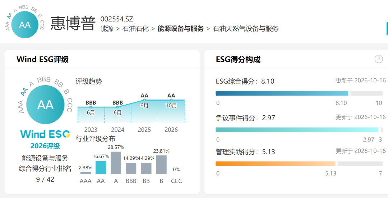Select the AAA bar in industry distribution
Image resolution: width=388 pixels, height=198 pixels.
[x=86, y=173]
